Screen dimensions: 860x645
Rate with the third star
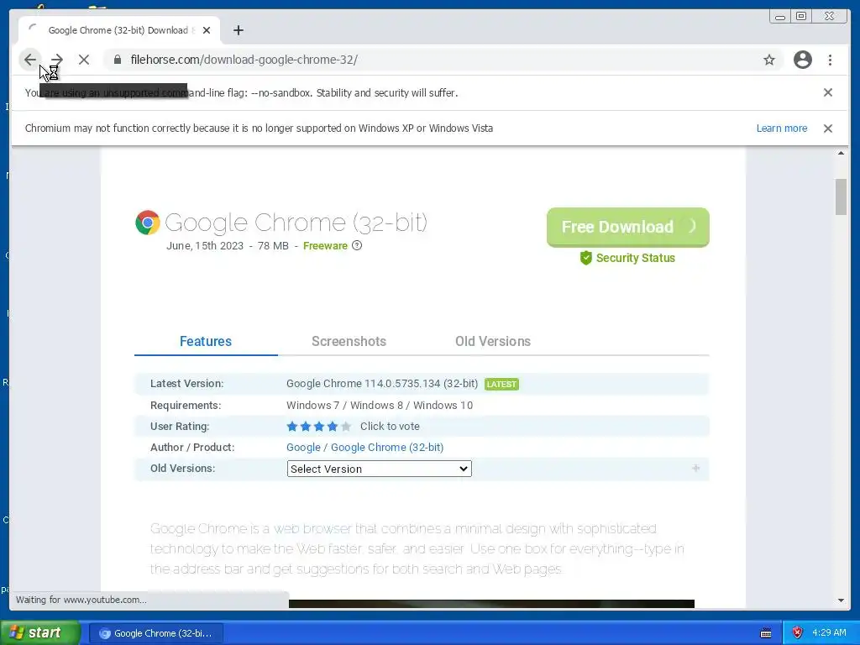point(319,426)
